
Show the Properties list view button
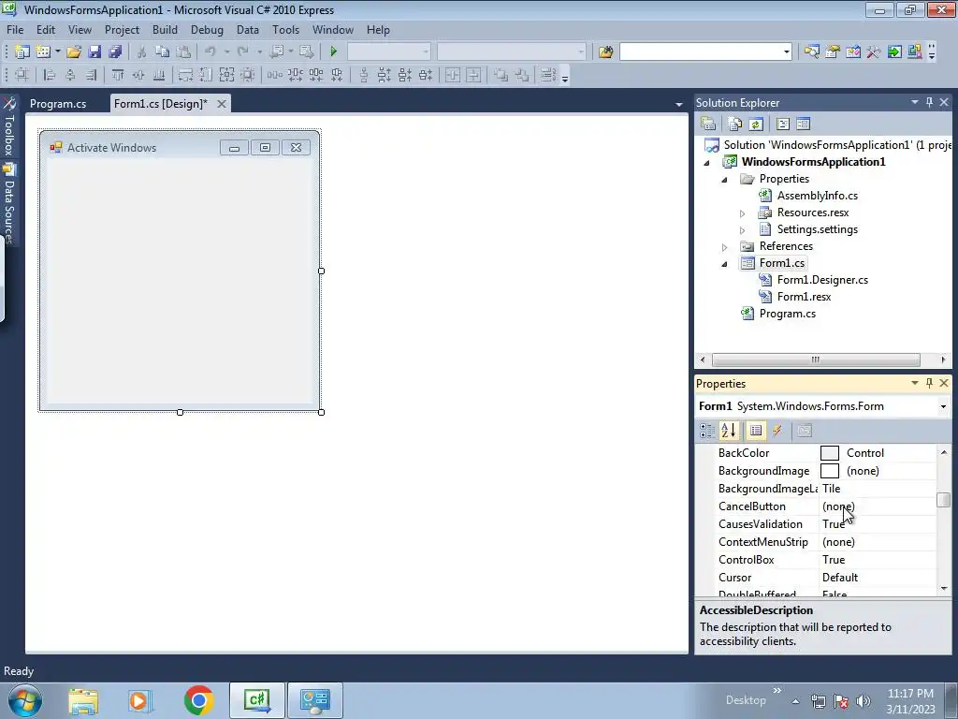[756, 431]
